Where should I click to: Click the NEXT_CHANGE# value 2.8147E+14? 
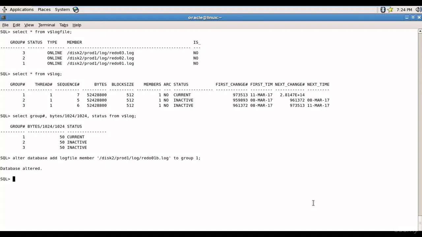click(x=292, y=95)
